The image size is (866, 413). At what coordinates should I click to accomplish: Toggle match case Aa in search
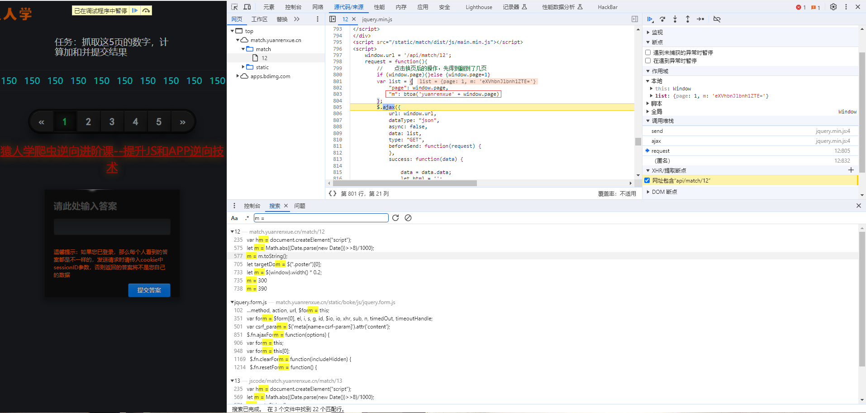234,218
